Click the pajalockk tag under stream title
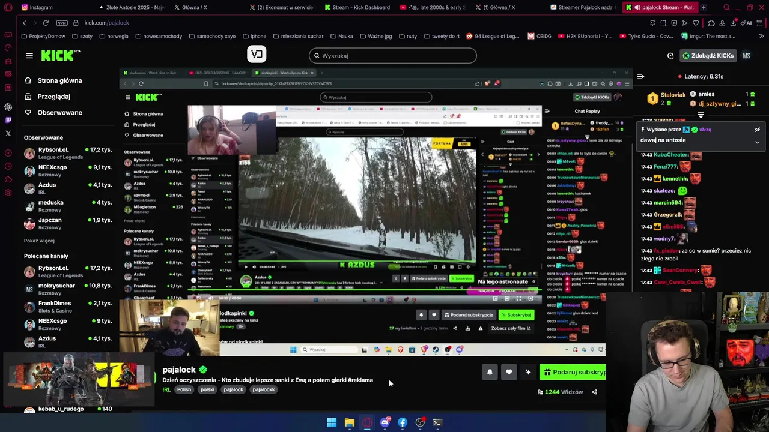Screen dimensions: 769x432 click(264, 390)
